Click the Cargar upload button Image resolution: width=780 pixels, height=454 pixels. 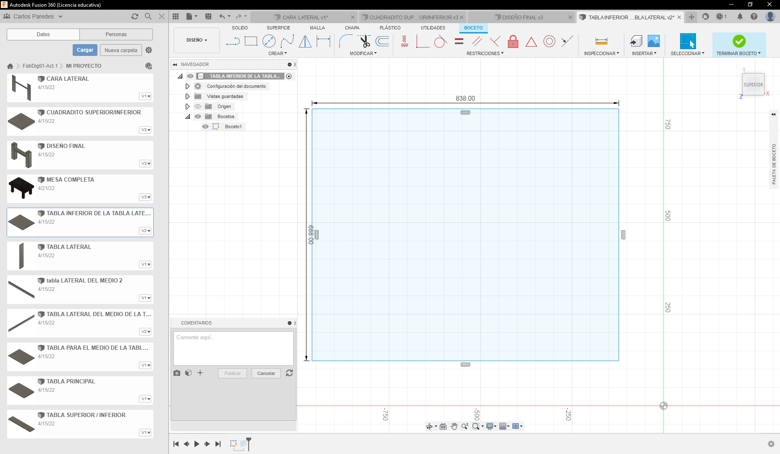click(85, 50)
